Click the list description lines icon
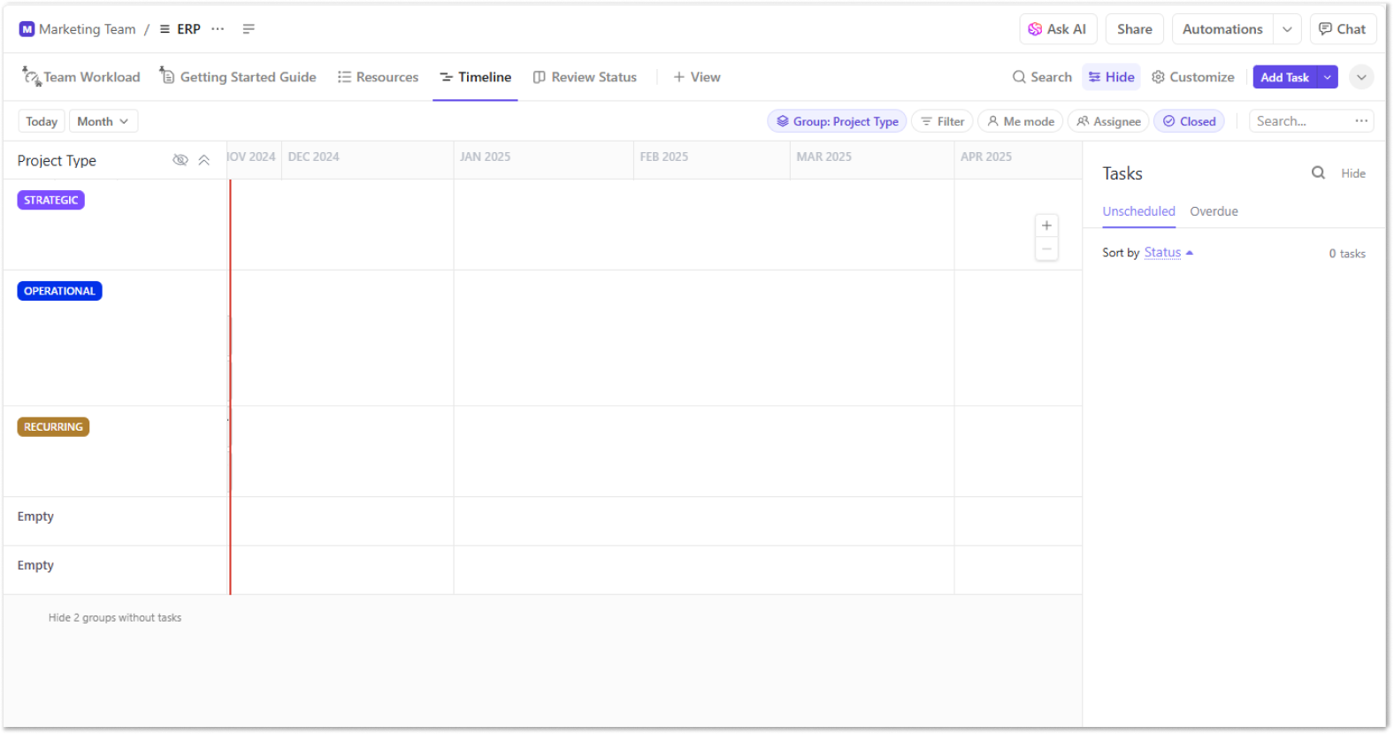Viewport: 1394px width, 734px height. pyautogui.click(x=249, y=29)
